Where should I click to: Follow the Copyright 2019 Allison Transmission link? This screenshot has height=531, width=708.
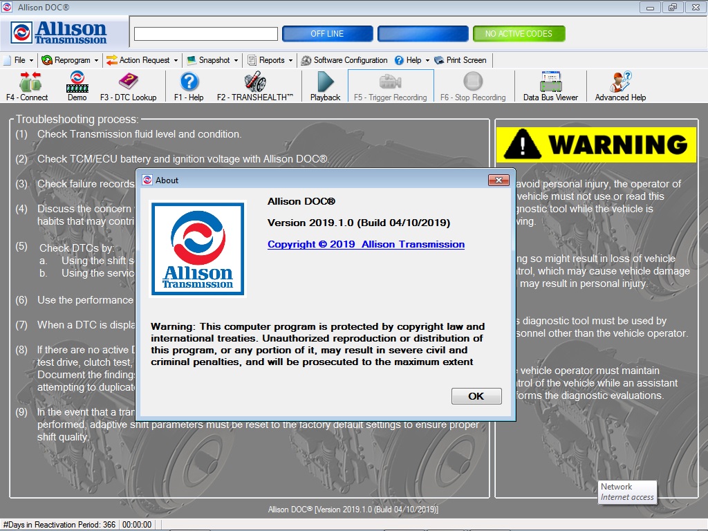pyautogui.click(x=365, y=244)
